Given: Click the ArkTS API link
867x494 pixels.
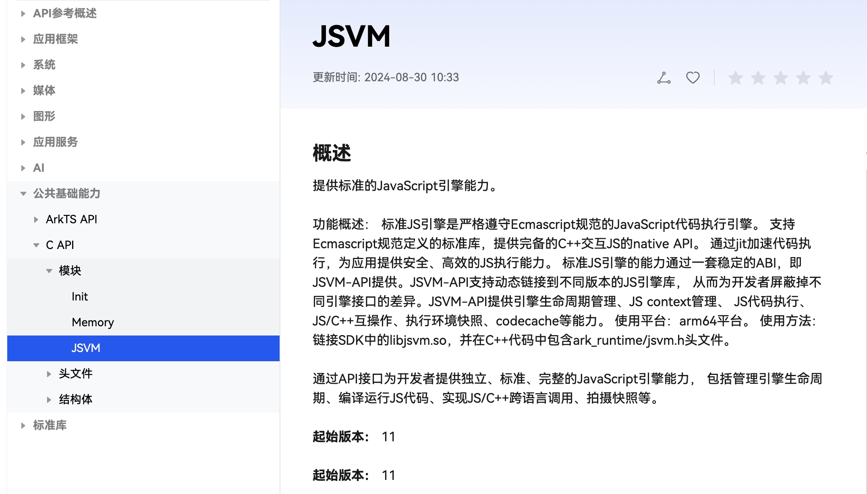Looking at the screenshot, I should click(71, 219).
